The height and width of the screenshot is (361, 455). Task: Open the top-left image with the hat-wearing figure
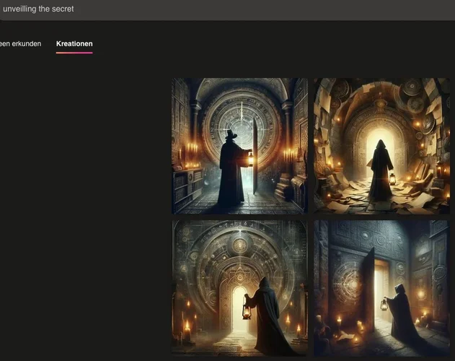click(239, 146)
